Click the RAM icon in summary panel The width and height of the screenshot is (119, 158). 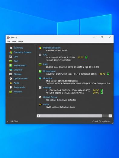tap(40, 64)
